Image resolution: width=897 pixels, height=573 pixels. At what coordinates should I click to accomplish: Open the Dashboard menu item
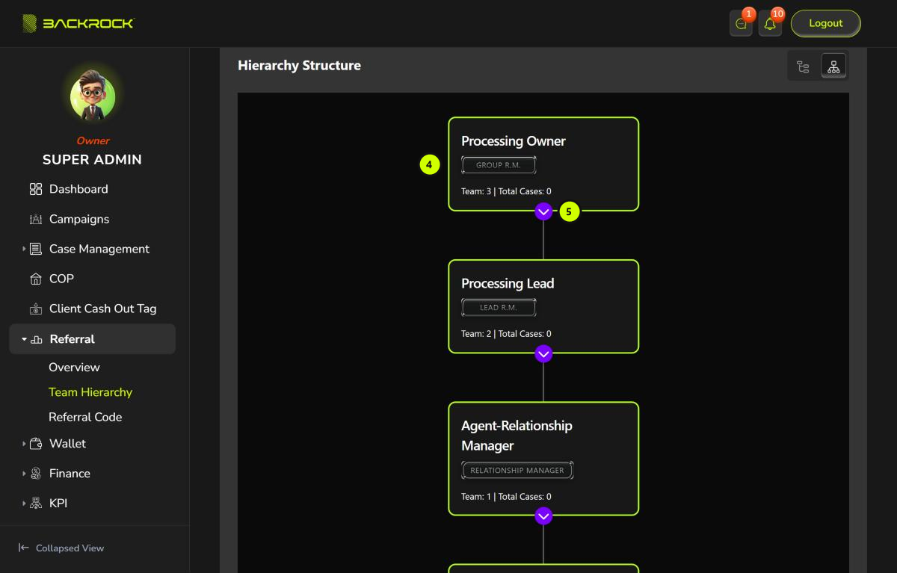[78, 189]
